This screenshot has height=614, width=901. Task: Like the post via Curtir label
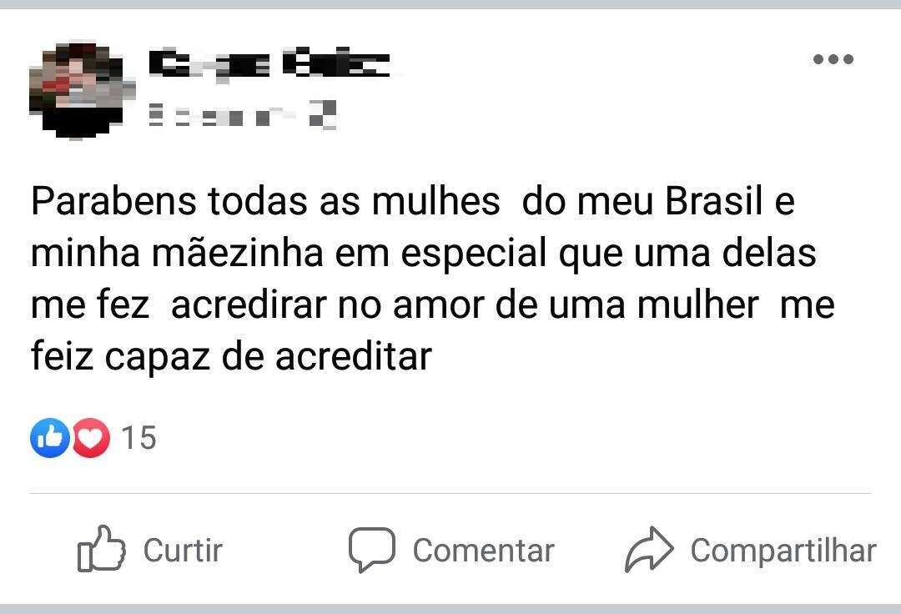coord(183,551)
